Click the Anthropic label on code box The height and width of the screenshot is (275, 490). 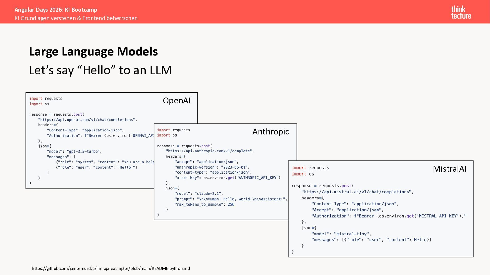[271, 132]
